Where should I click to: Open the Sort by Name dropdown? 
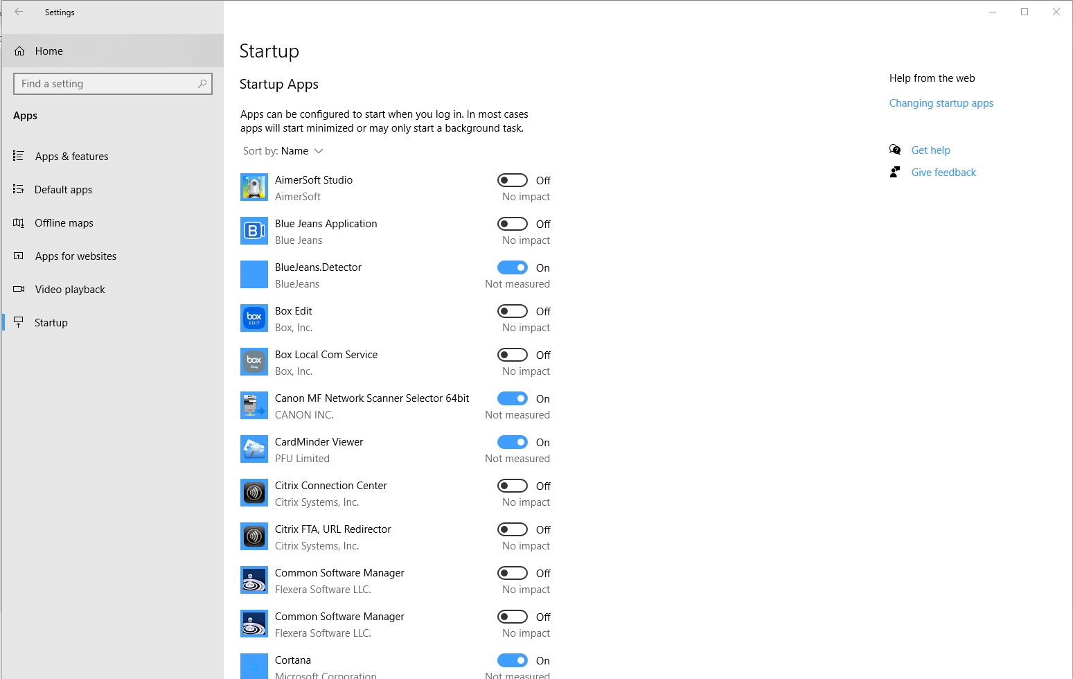[x=283, y=151]
